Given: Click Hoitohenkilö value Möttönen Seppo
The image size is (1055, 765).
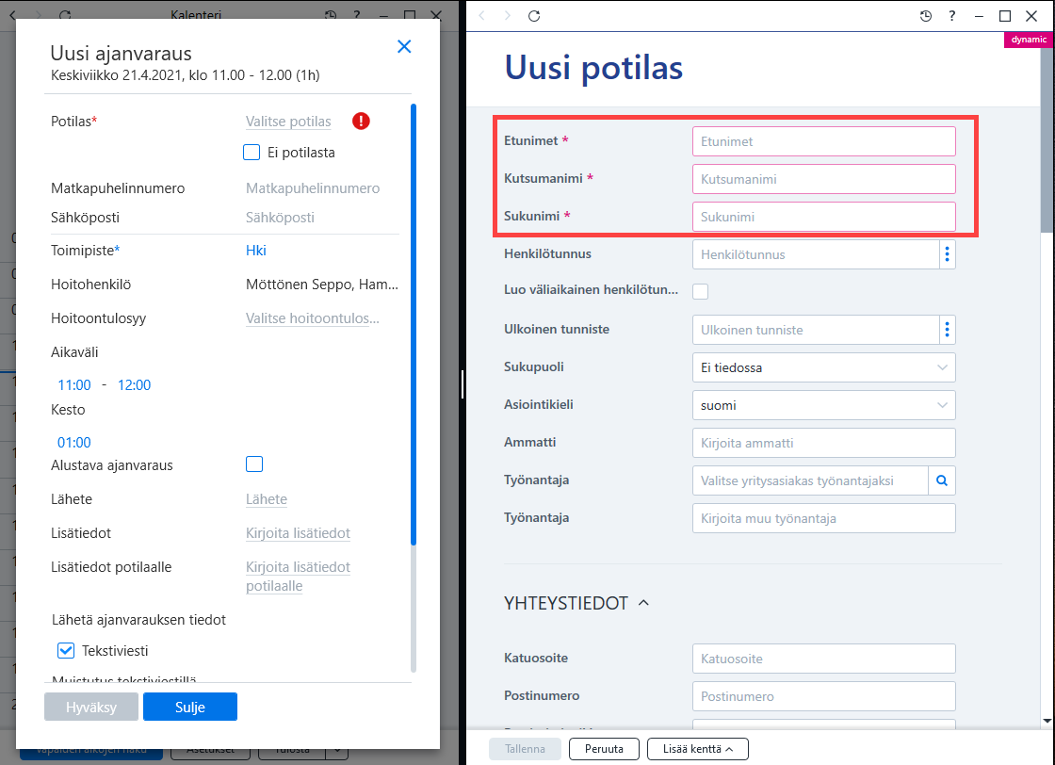Looking at the screenshot, I should click(x=322, y=285).
